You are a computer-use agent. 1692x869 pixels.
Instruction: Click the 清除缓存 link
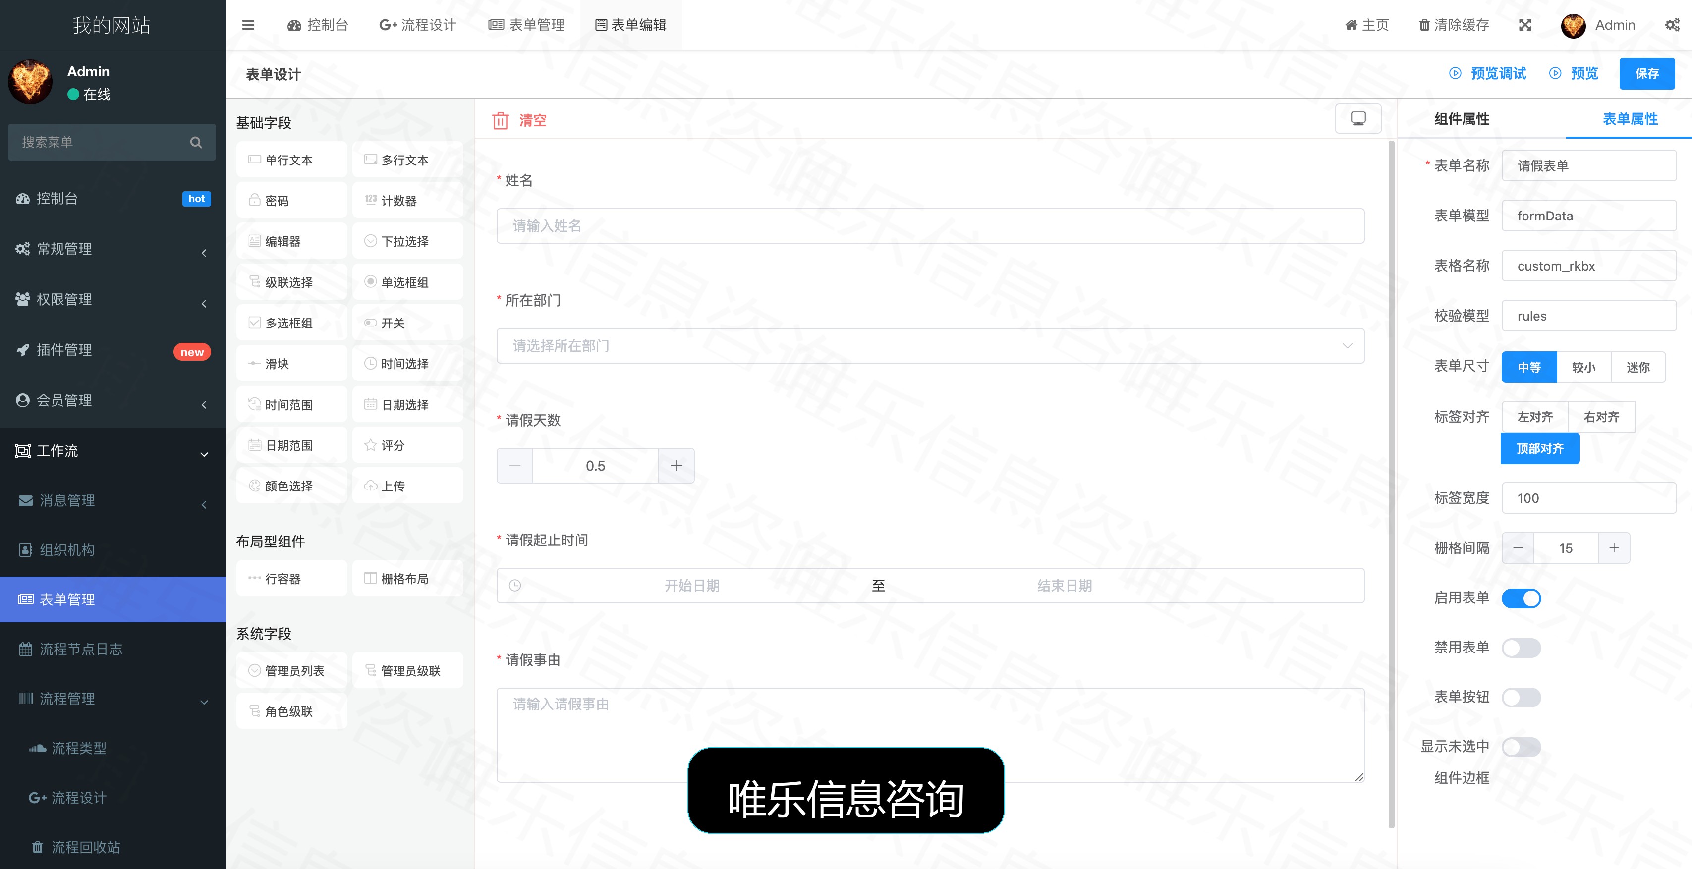pyautogui.click(x=1454, y=25)
